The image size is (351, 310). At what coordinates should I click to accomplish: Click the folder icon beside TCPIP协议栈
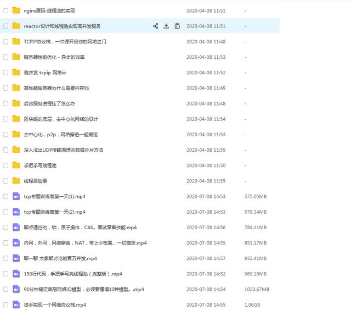coord(16,41)
